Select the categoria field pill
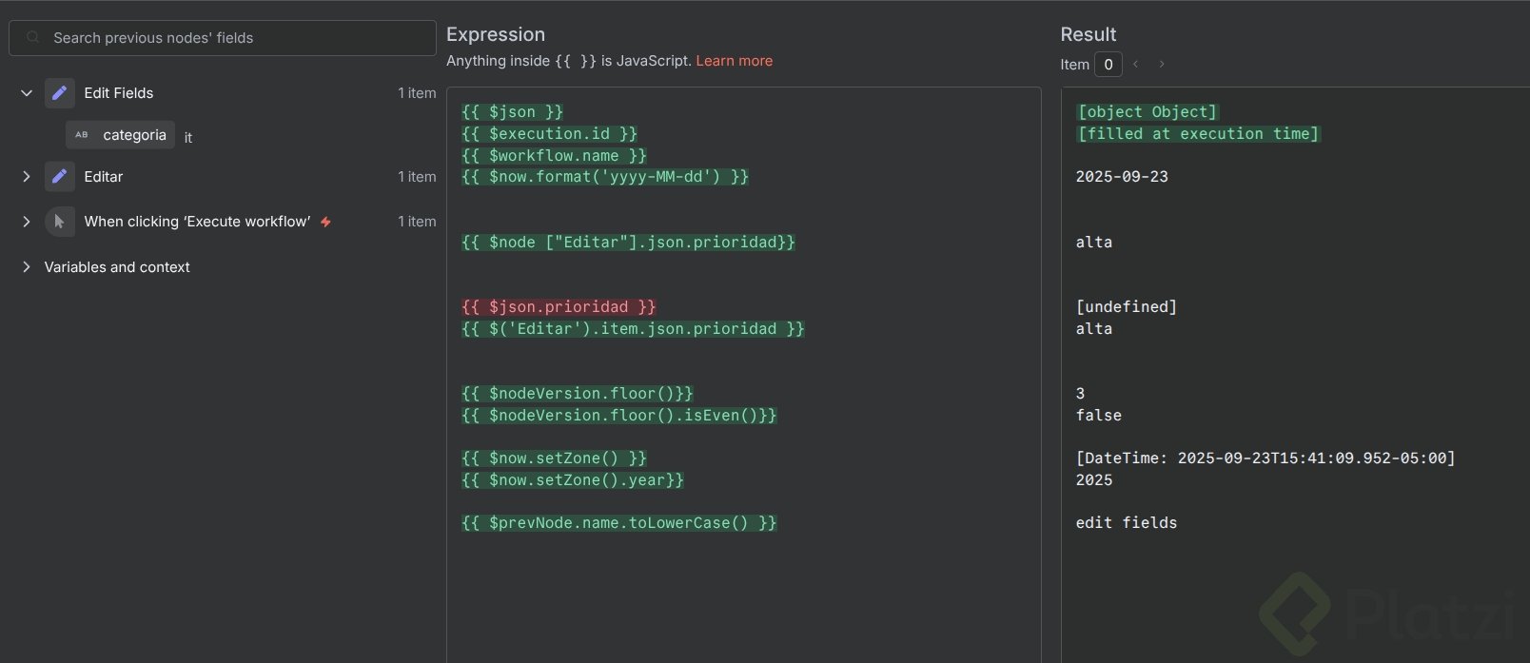 coord(133,135)
